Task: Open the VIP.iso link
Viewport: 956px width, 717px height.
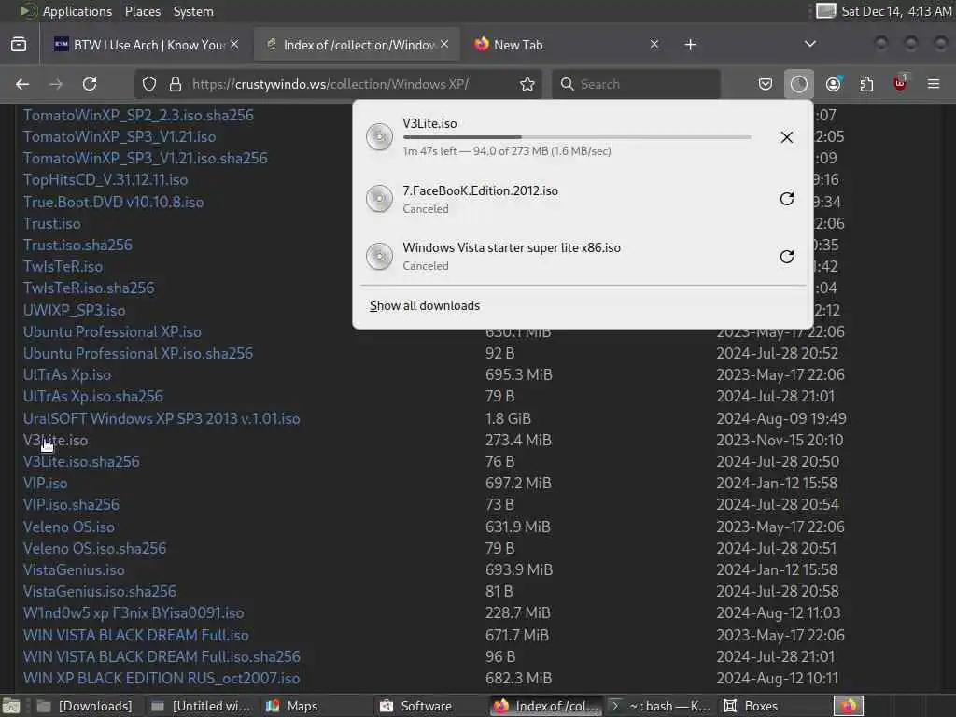Action: point(45,483)
